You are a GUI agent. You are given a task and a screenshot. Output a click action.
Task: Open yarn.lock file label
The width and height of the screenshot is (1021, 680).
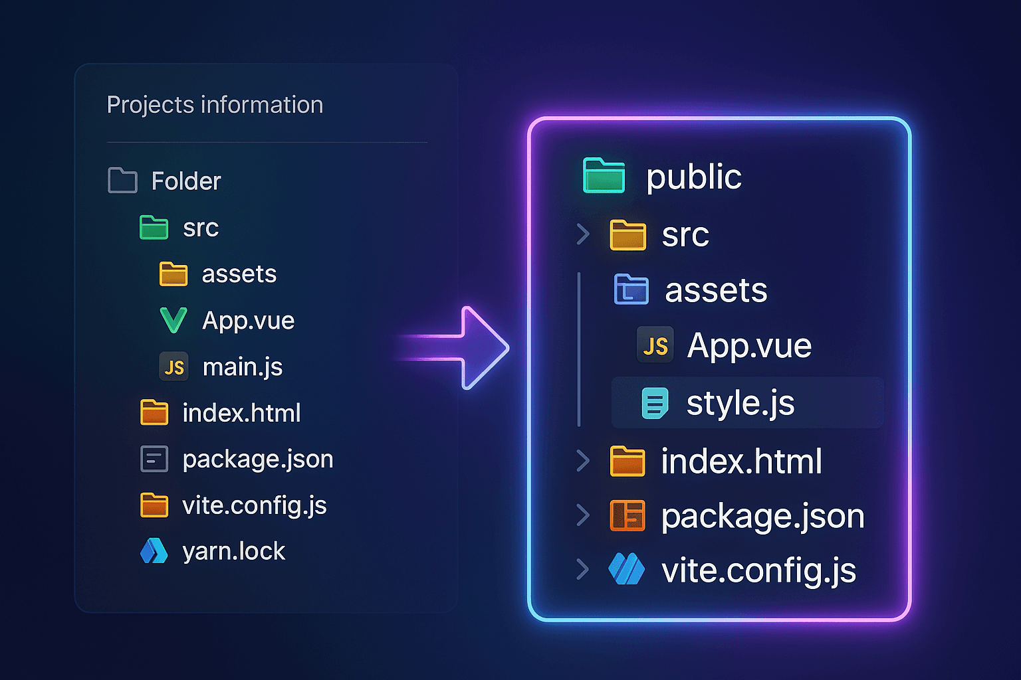[x=234, y=551]
